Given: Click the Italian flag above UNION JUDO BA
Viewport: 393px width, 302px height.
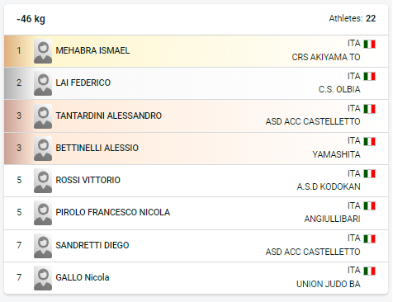Looking at the screenshot, I should (370, 271).
